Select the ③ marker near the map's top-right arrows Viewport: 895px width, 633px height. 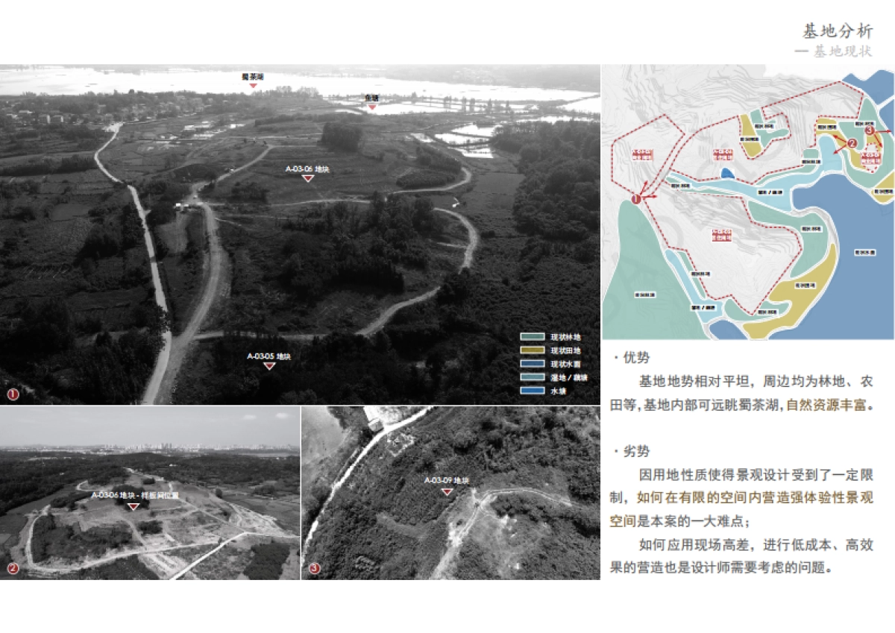click(x=870, y=130)
